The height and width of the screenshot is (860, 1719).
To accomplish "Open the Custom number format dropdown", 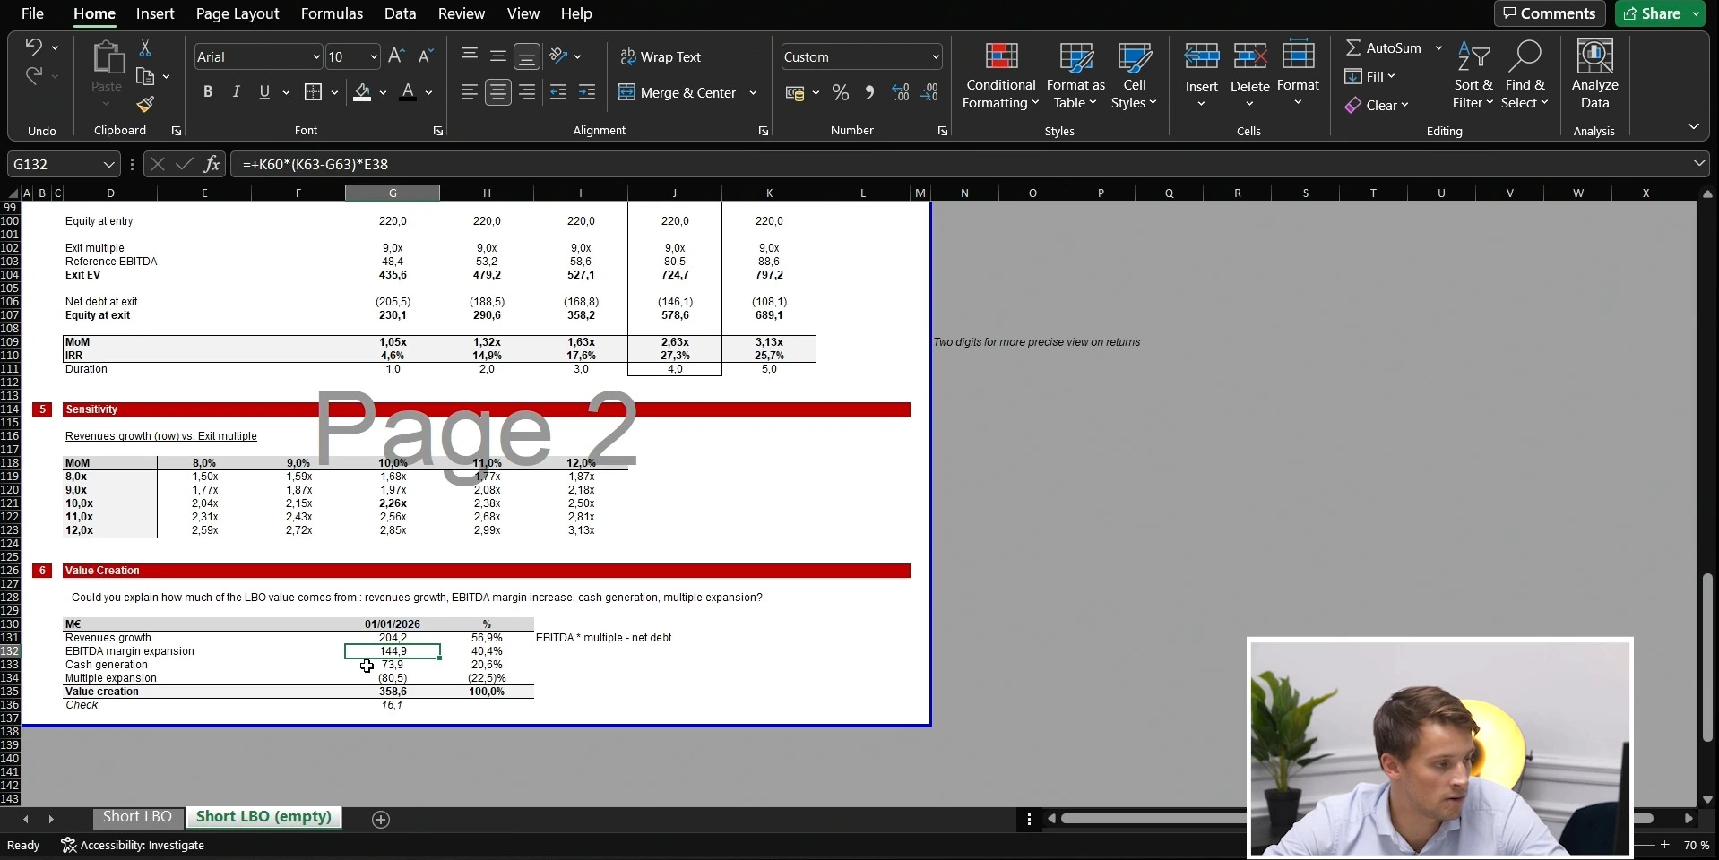I will [936, 57].
